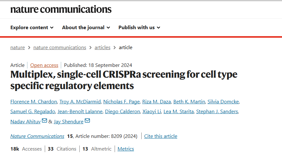View article Metrics
The height and width of the screenshot is (155, 282).
(x=126, y=149)
